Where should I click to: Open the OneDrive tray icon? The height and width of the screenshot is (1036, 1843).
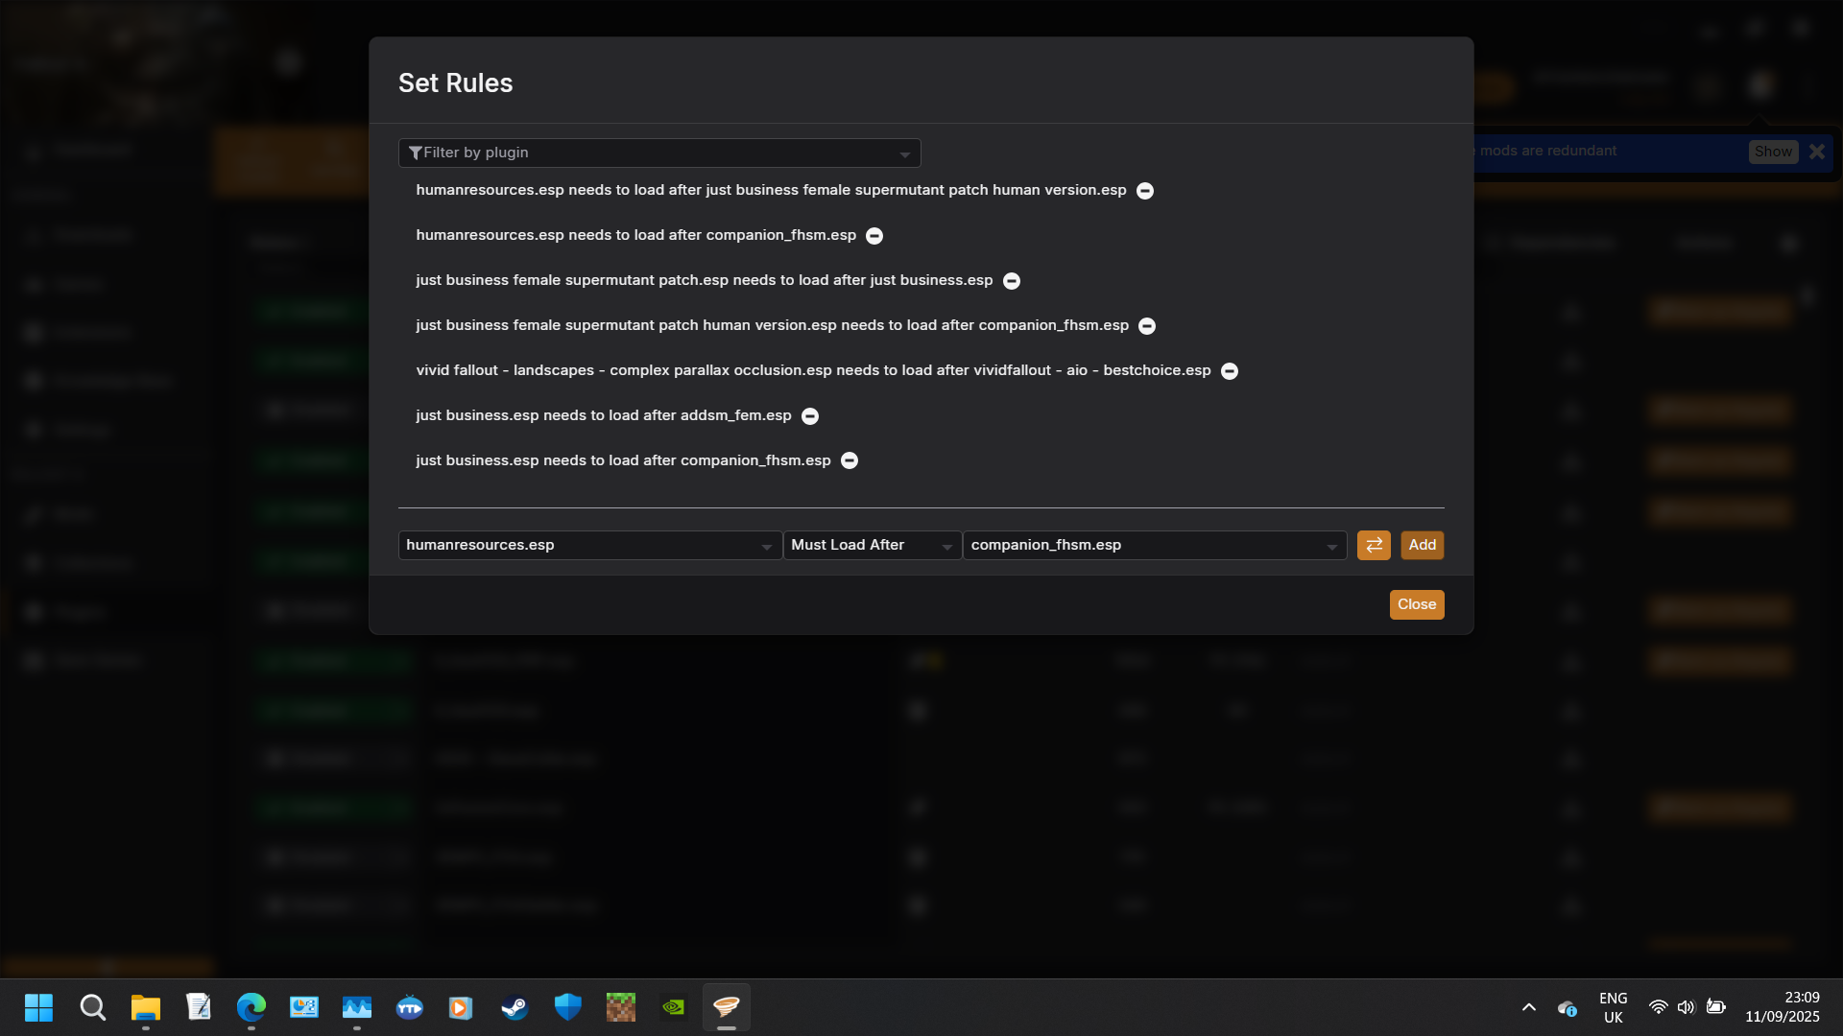point(1568,1008)
